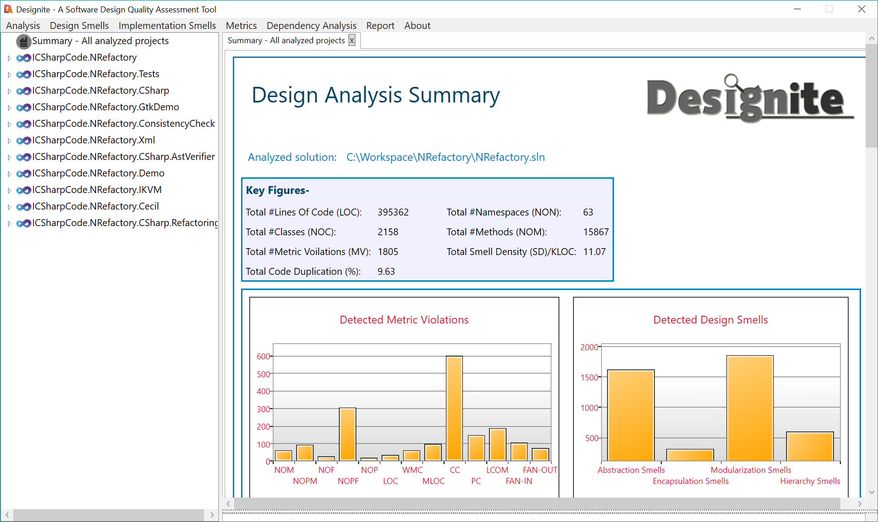
Task: Click the Detected Design Smells chart title
Action: pyautogui.click(x=710, y=320)
